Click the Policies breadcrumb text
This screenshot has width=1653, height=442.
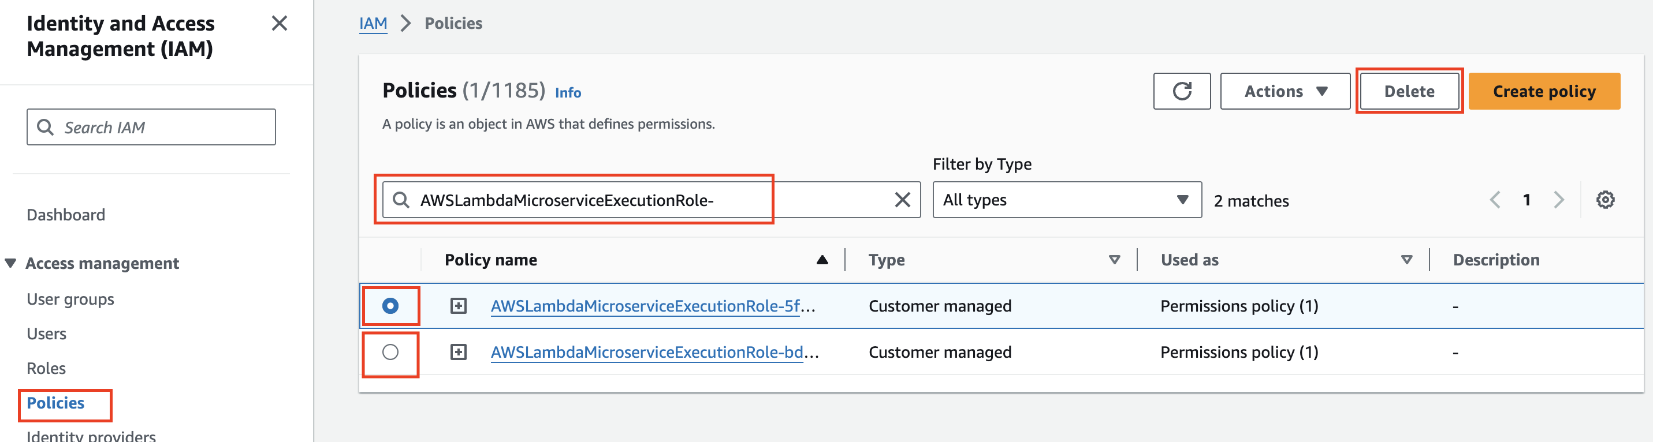point(453,24)
